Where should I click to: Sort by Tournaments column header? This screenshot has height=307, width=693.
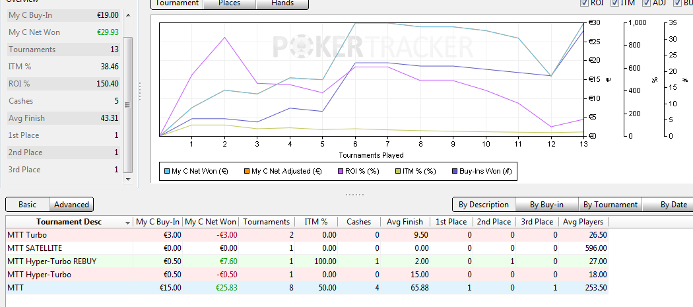click(267, 222)
